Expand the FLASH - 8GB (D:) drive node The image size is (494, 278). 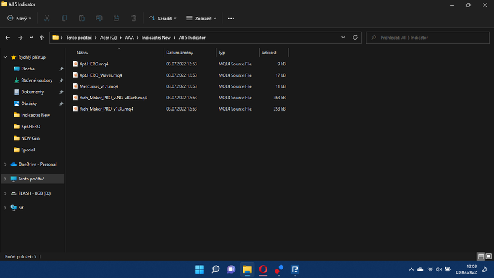[6, 193]
